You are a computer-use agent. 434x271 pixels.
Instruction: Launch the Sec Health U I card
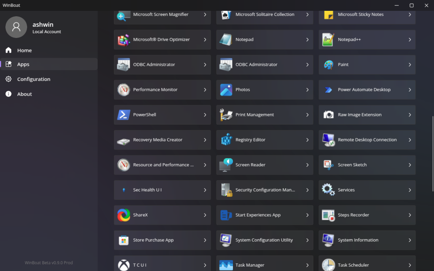click(x=162, y=190)
